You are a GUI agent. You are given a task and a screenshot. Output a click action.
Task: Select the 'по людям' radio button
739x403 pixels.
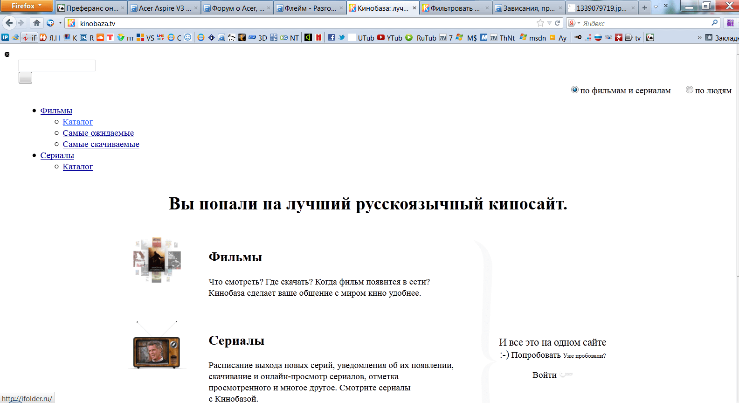pyautogui.click(x=689, y=90)
